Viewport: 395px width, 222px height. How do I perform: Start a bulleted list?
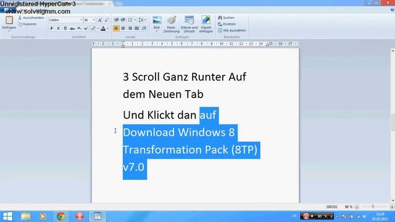(x=130, y=20)
